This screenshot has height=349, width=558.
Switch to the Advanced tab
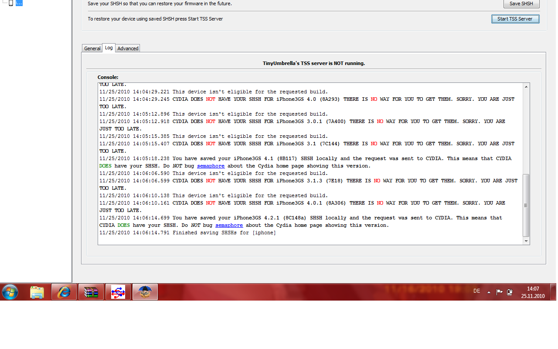coord(128,48)
